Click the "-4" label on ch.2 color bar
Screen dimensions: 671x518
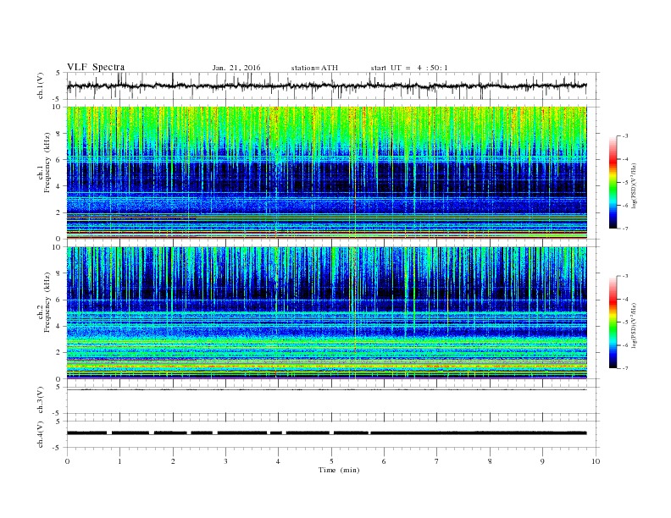(625, 299)
